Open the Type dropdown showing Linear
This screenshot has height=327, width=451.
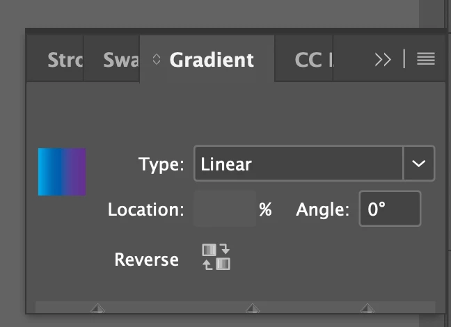point(299,164)
